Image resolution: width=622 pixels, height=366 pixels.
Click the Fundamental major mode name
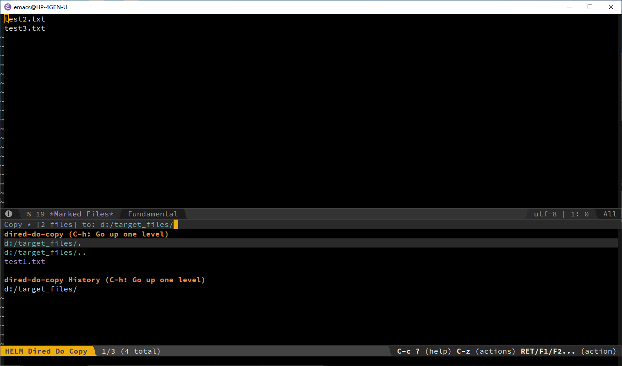(x=153, y=214)
